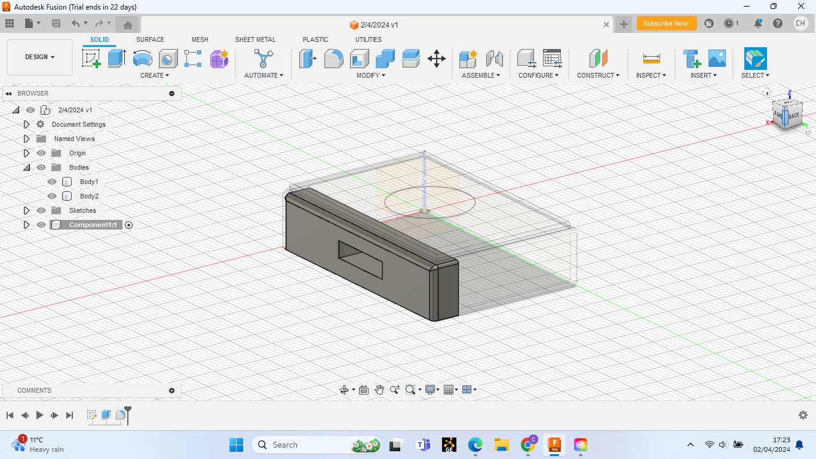The image size is (816, 459).
Task: Select the New Component tool
Action: [468, 59]
